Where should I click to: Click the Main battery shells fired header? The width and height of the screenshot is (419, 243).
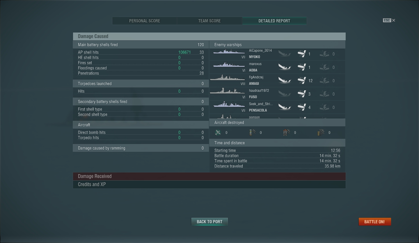(x=141, y=45)
